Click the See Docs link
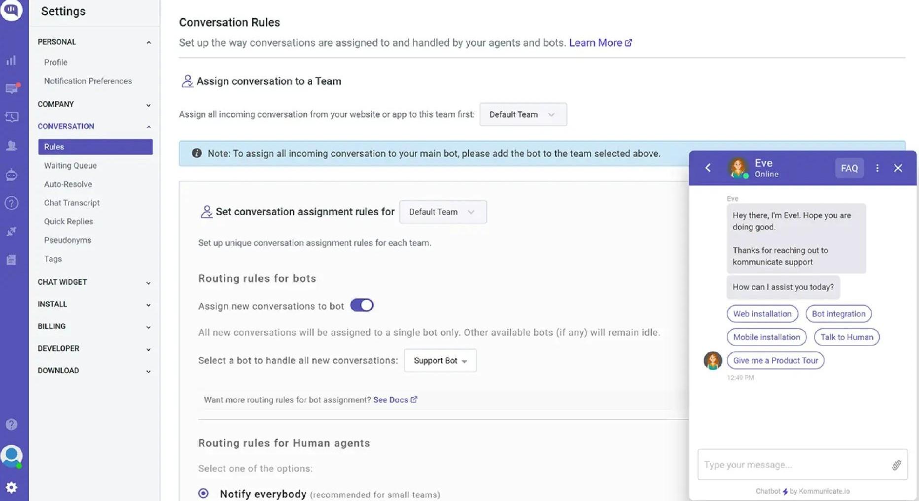 (395, 400)
